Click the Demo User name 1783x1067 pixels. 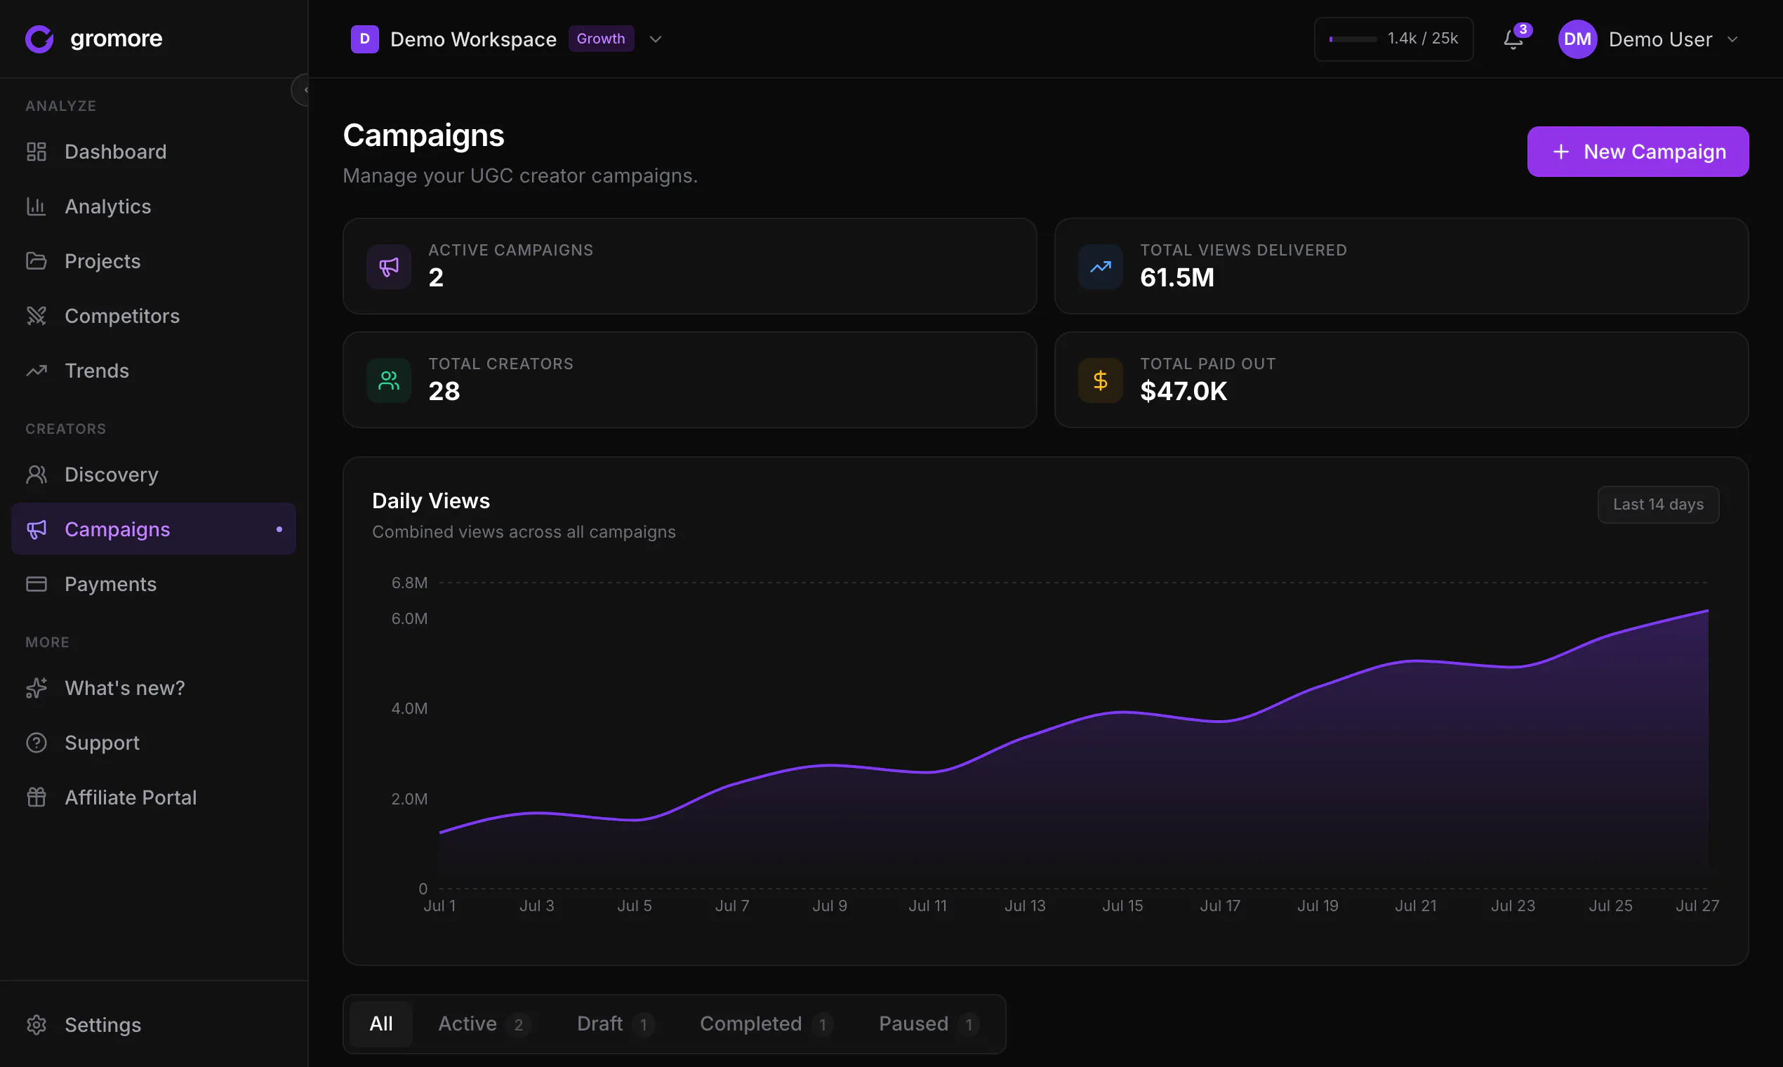point(1660,39)
